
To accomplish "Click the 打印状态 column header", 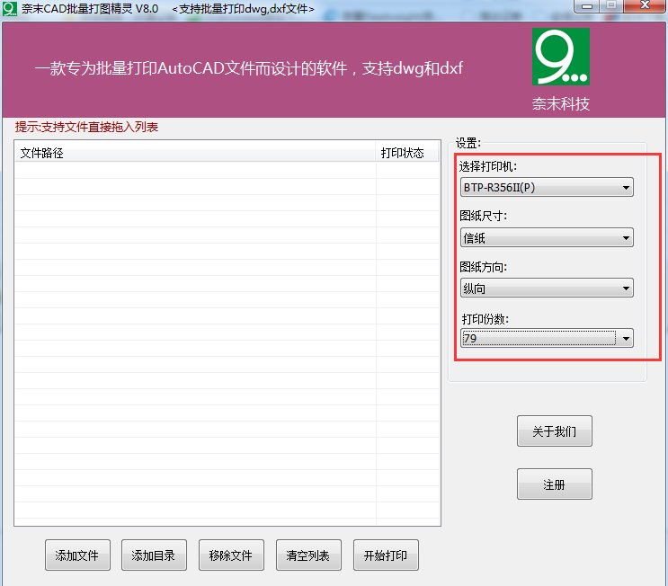I will [407, 153].
